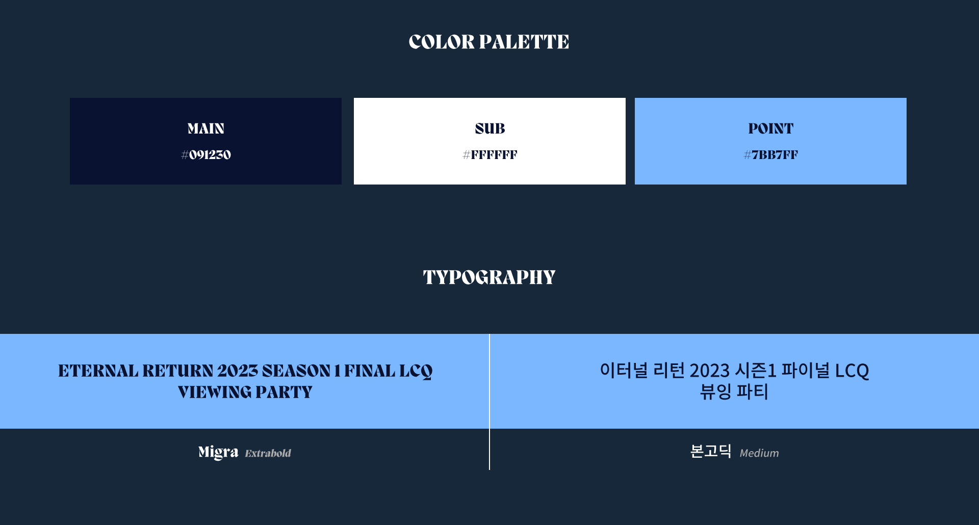
Task: Click the MAIN label in navy swatch
Action: 206,128
